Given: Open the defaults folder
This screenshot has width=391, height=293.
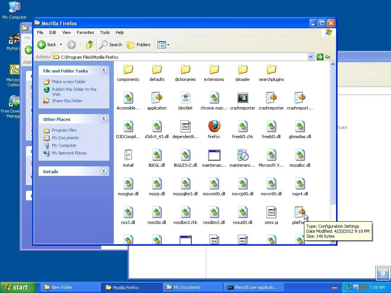Looking at the screenshot, I should 157,73.
